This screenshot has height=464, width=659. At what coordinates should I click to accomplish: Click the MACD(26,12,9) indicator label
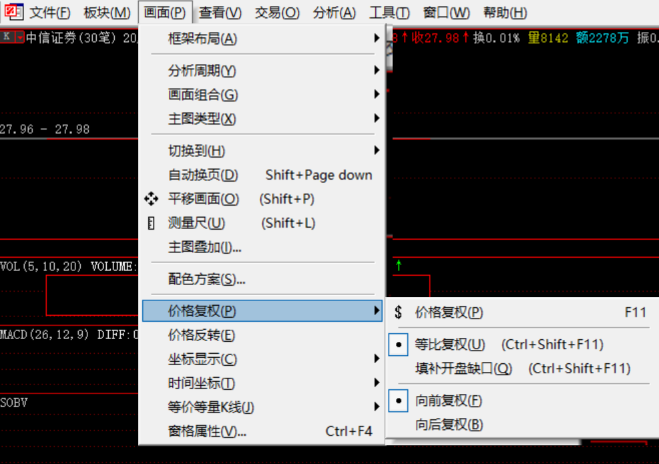coord(45,334)
